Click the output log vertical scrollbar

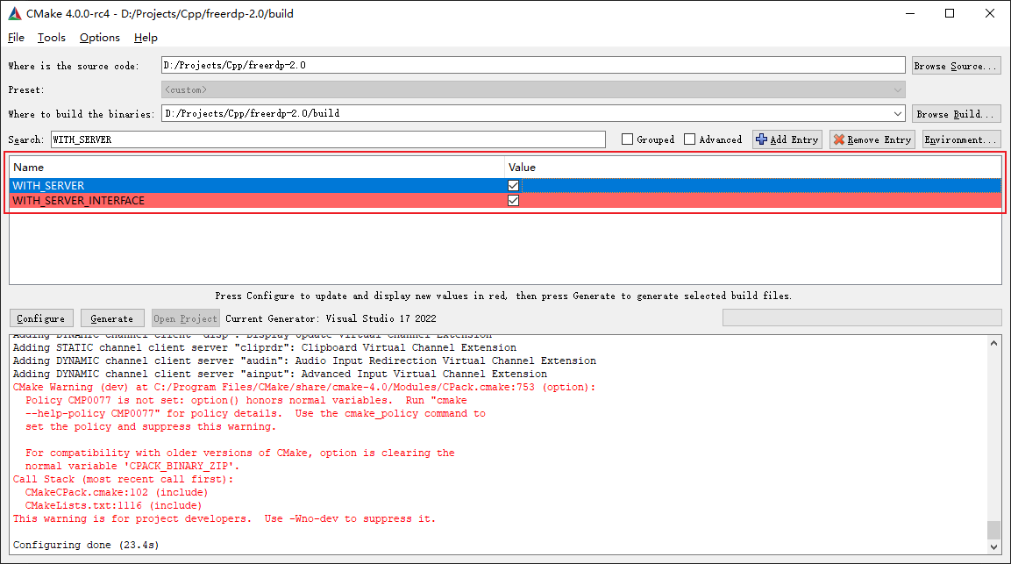pos(993,439)
